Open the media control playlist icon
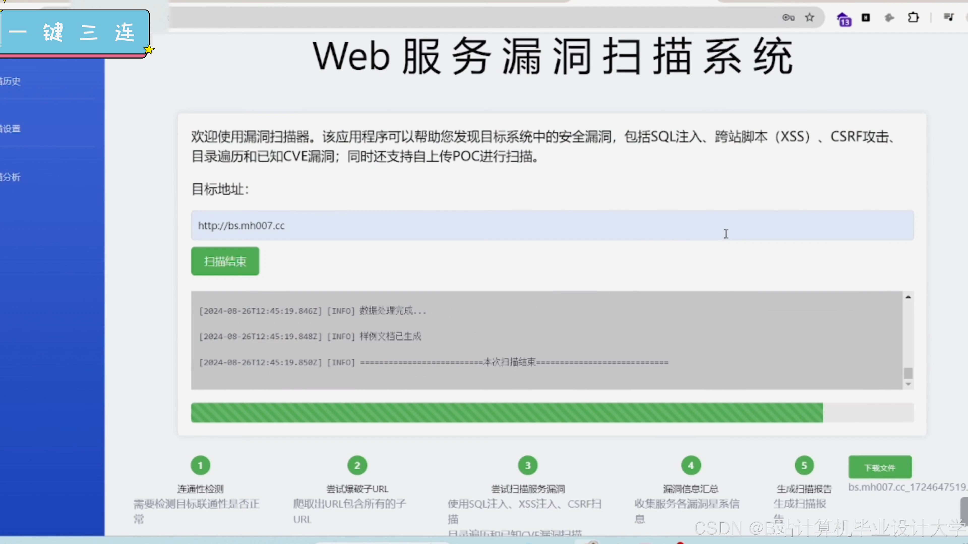This screenshot has height=544, width=968. coord(948,17)
